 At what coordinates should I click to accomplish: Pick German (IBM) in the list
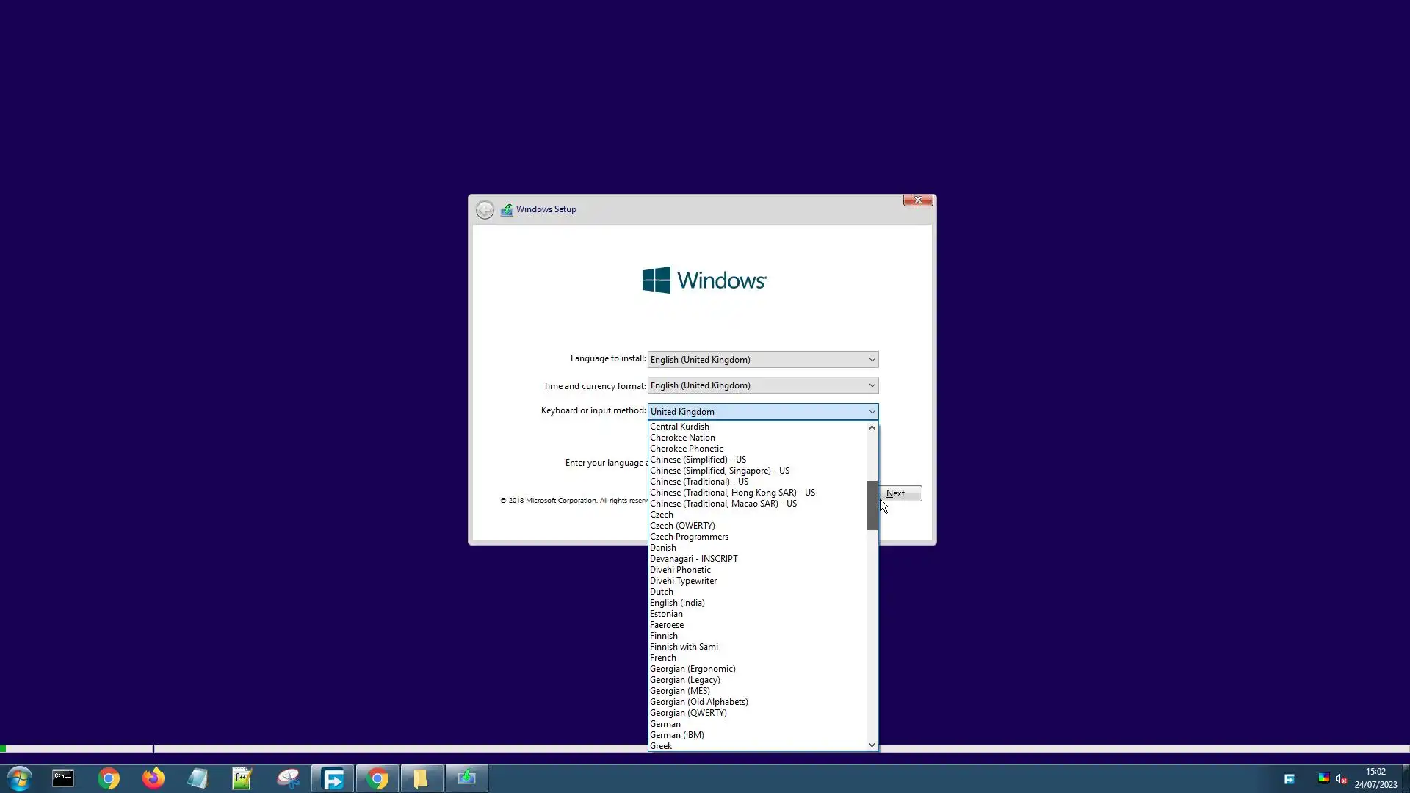coord(677,735)
